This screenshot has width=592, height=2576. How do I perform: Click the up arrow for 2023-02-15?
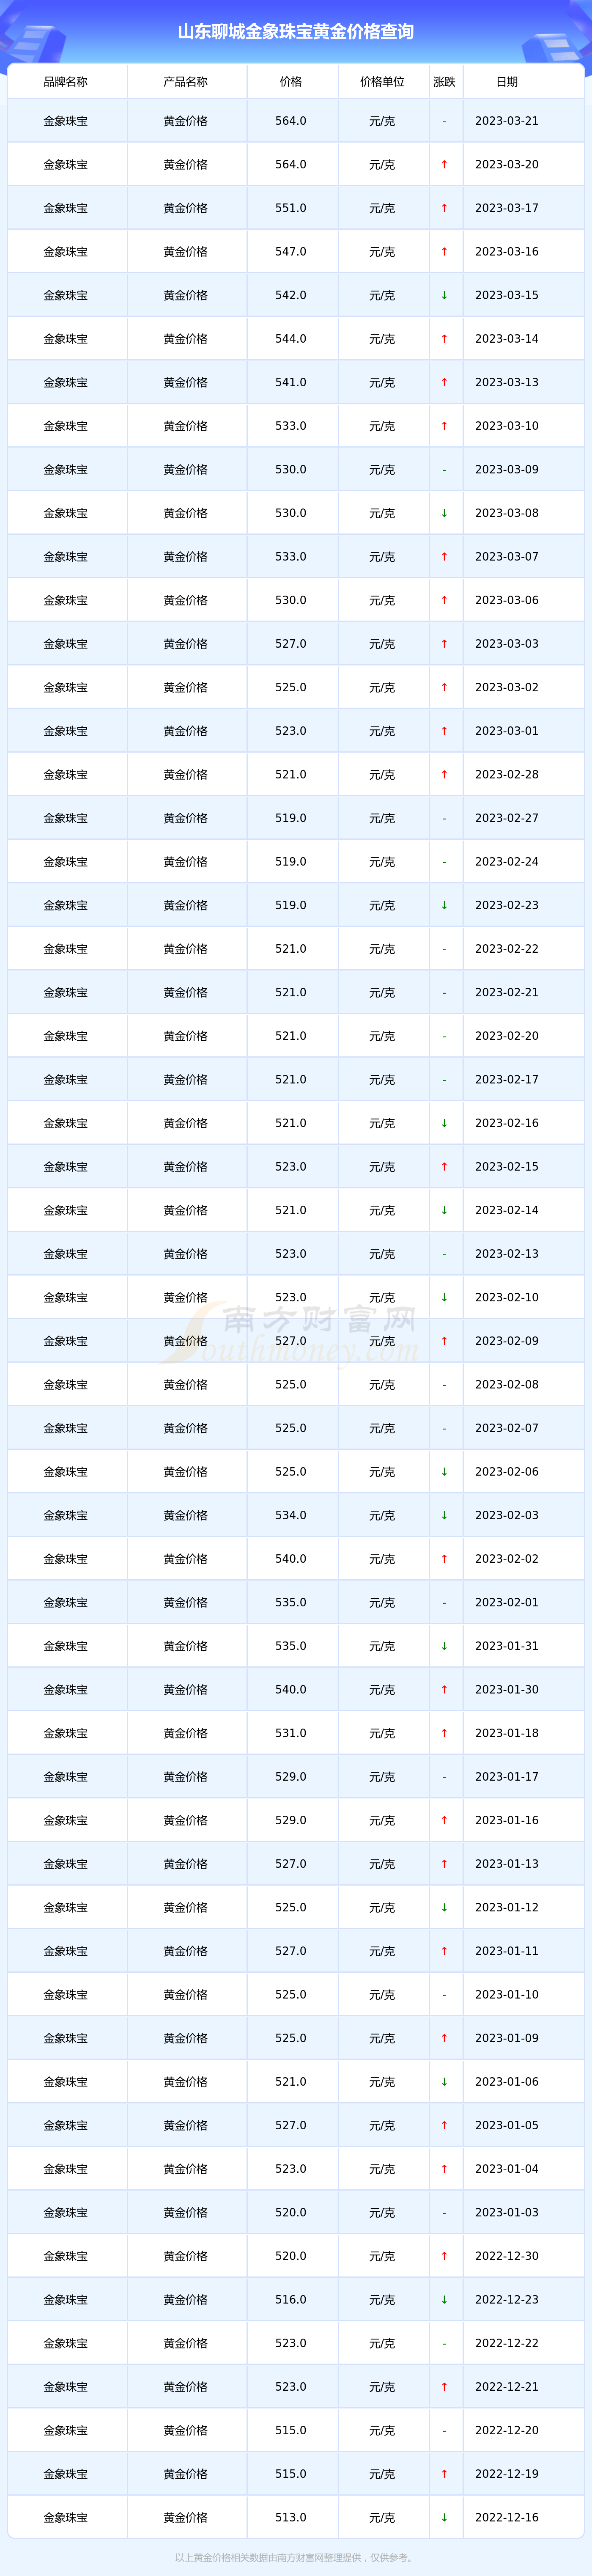click(445, 1167)
